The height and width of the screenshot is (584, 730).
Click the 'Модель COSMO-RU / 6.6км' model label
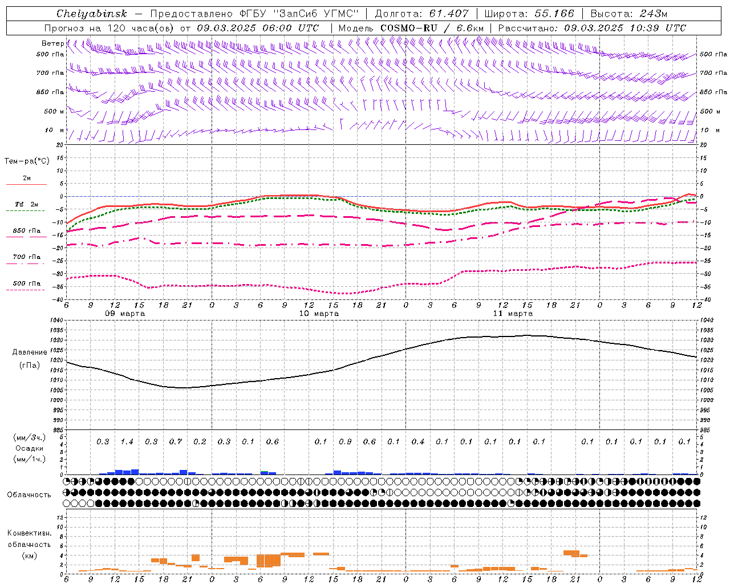pos(411,28)
